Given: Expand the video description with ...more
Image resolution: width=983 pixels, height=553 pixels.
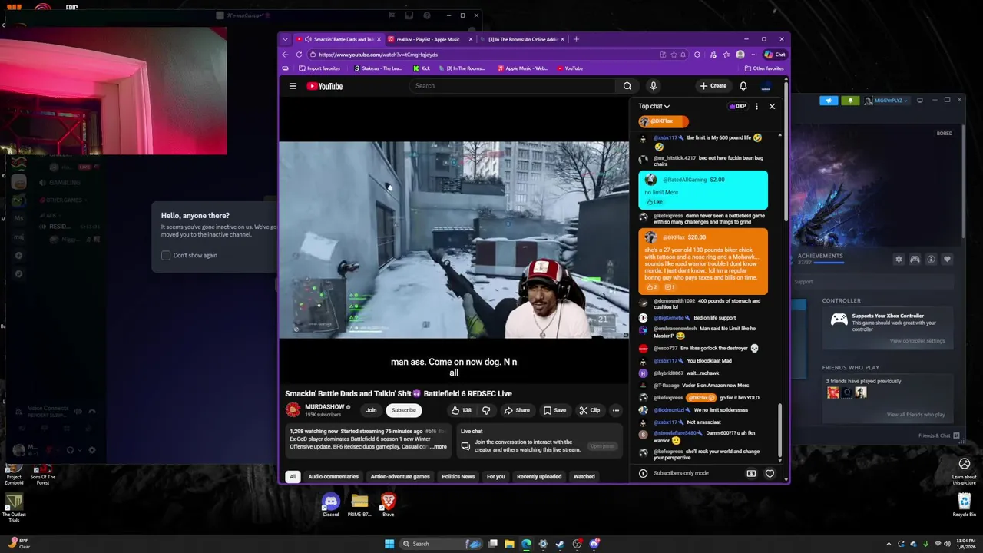Looking at the screenshot, I should tap(439, 446).
